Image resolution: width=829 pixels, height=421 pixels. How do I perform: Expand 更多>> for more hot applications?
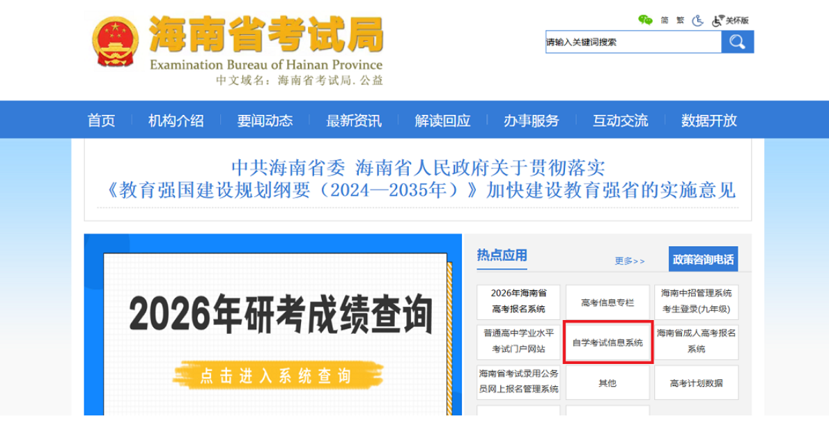629,259
